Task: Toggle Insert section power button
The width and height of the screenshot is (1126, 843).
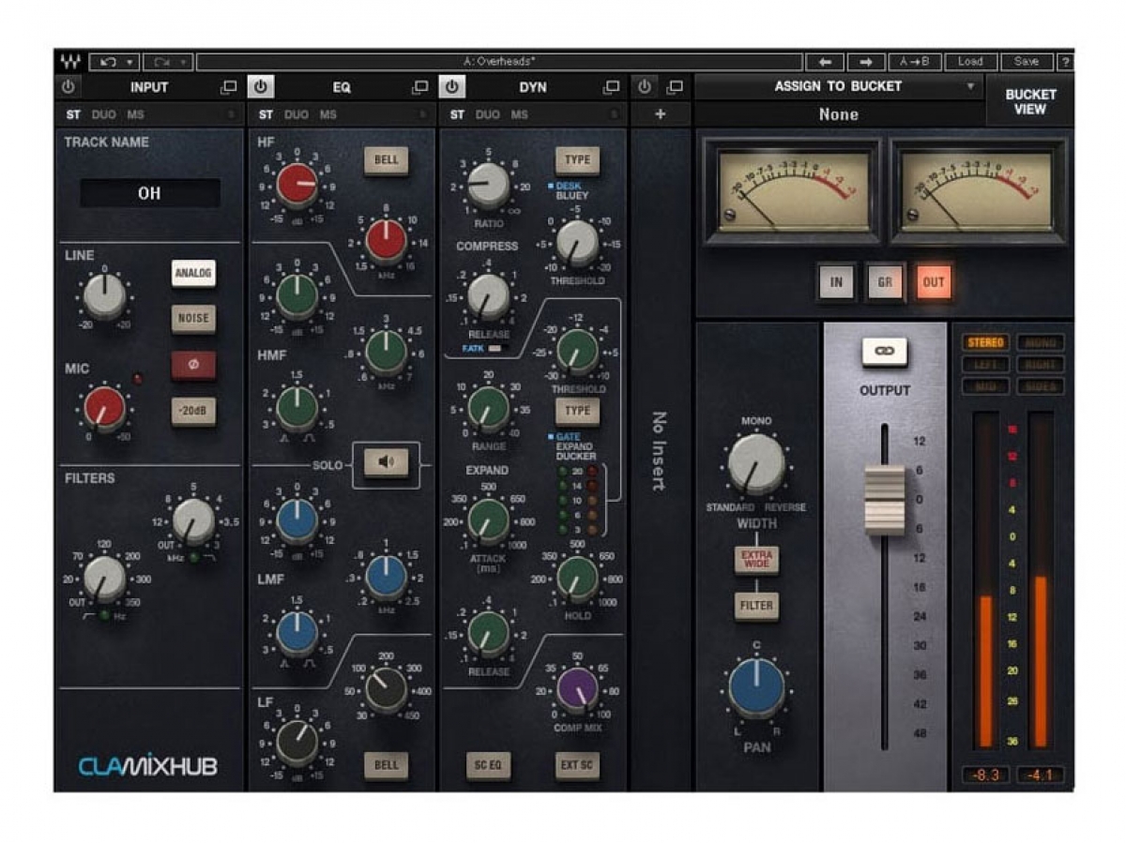Action: pos(644,87)
